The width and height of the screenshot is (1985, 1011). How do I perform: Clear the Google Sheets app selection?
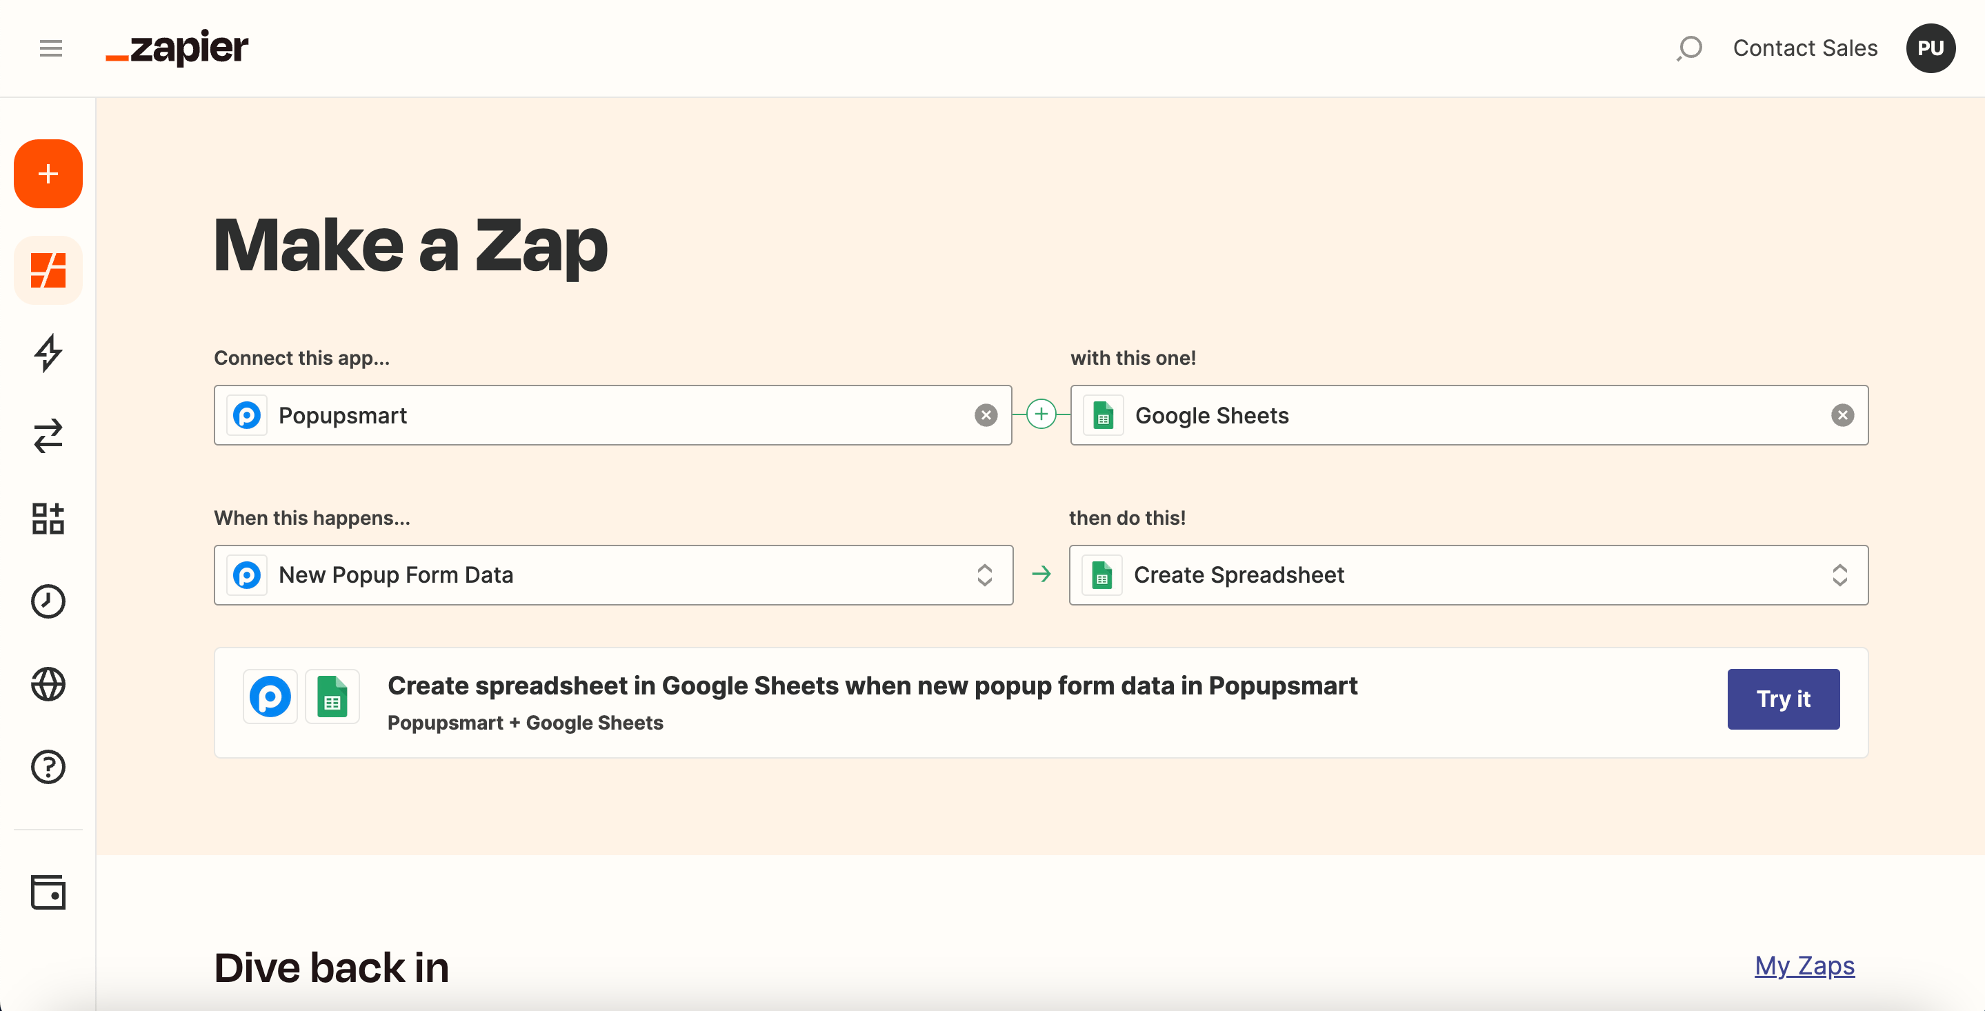(1842, 415)
